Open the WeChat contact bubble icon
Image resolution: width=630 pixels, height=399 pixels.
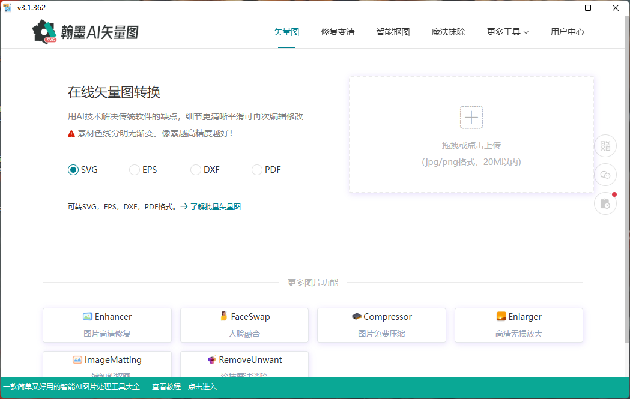coord(605,175)
